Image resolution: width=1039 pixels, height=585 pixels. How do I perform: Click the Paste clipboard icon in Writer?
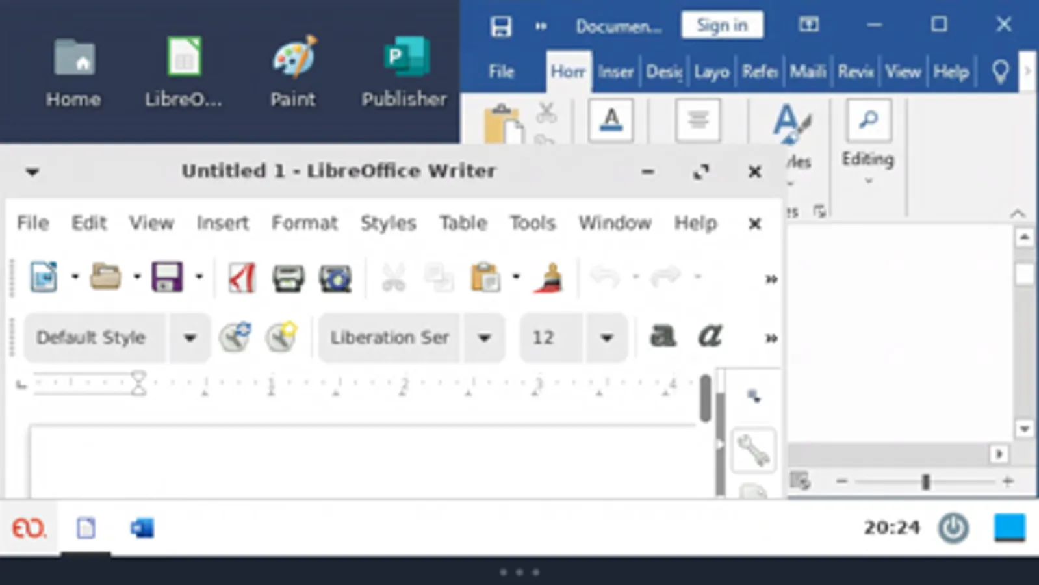[485, 278]
